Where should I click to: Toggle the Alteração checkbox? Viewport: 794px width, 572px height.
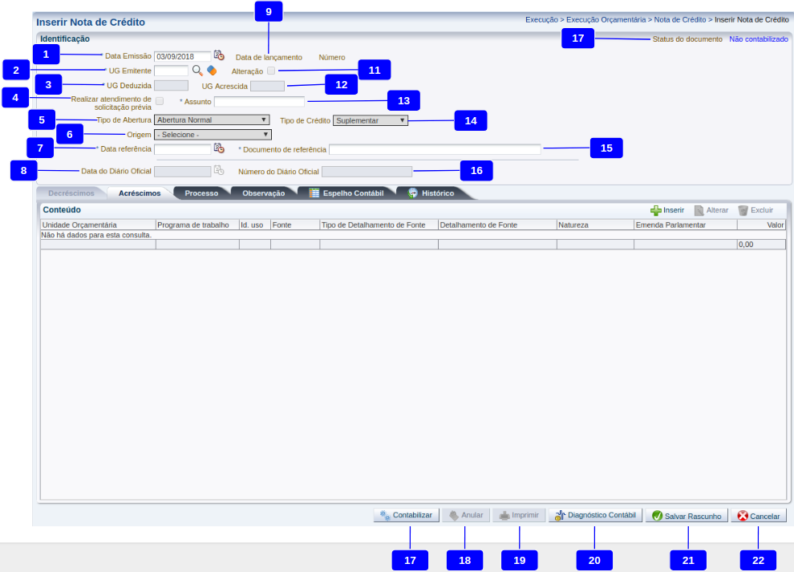pyautogui.click(x=271, y=71)
